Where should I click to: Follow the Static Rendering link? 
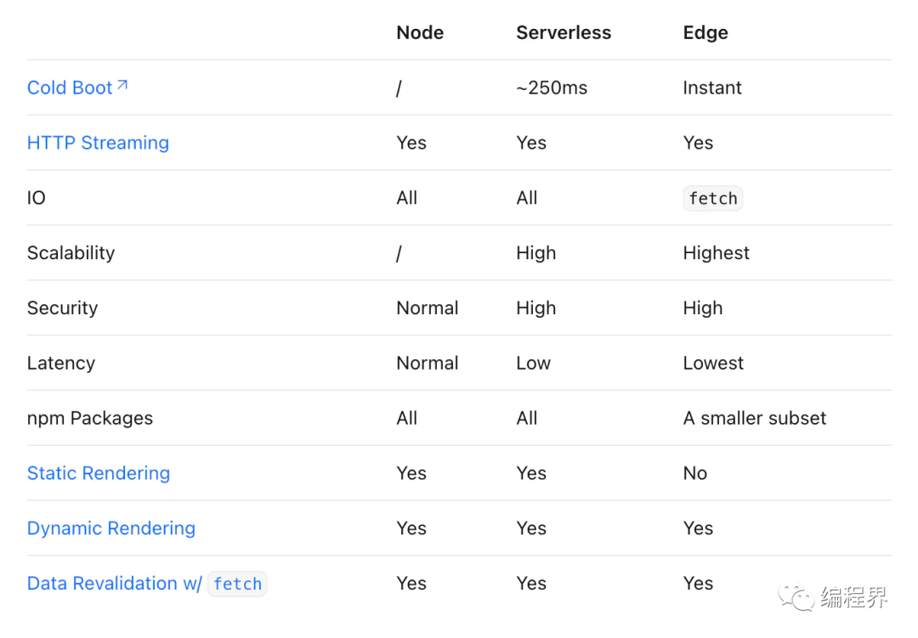[99, 473]
